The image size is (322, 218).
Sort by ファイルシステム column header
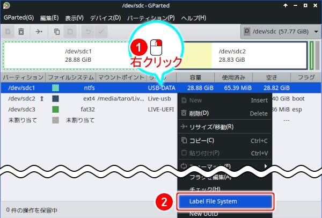coord(71,77)
